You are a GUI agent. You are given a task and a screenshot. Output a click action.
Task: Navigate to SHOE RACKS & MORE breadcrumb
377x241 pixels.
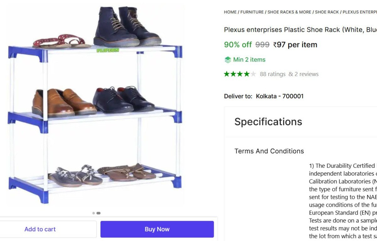[x=289, y=12]
